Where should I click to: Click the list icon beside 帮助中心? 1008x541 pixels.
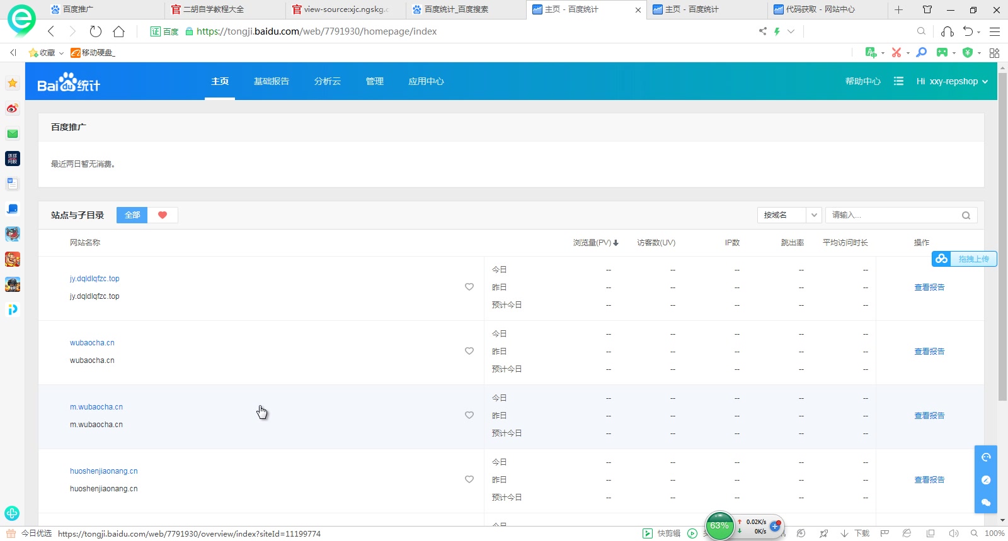click(898, 81)
